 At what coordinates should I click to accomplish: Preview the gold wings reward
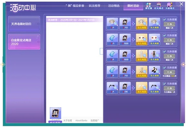point(142,88)
